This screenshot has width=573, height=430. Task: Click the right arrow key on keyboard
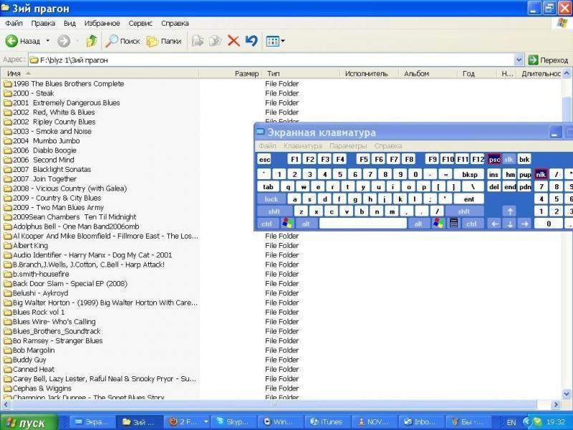tap(525, 224)
